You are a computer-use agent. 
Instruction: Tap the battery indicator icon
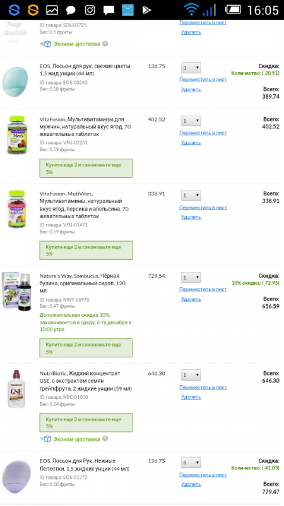tap(233, 10)
